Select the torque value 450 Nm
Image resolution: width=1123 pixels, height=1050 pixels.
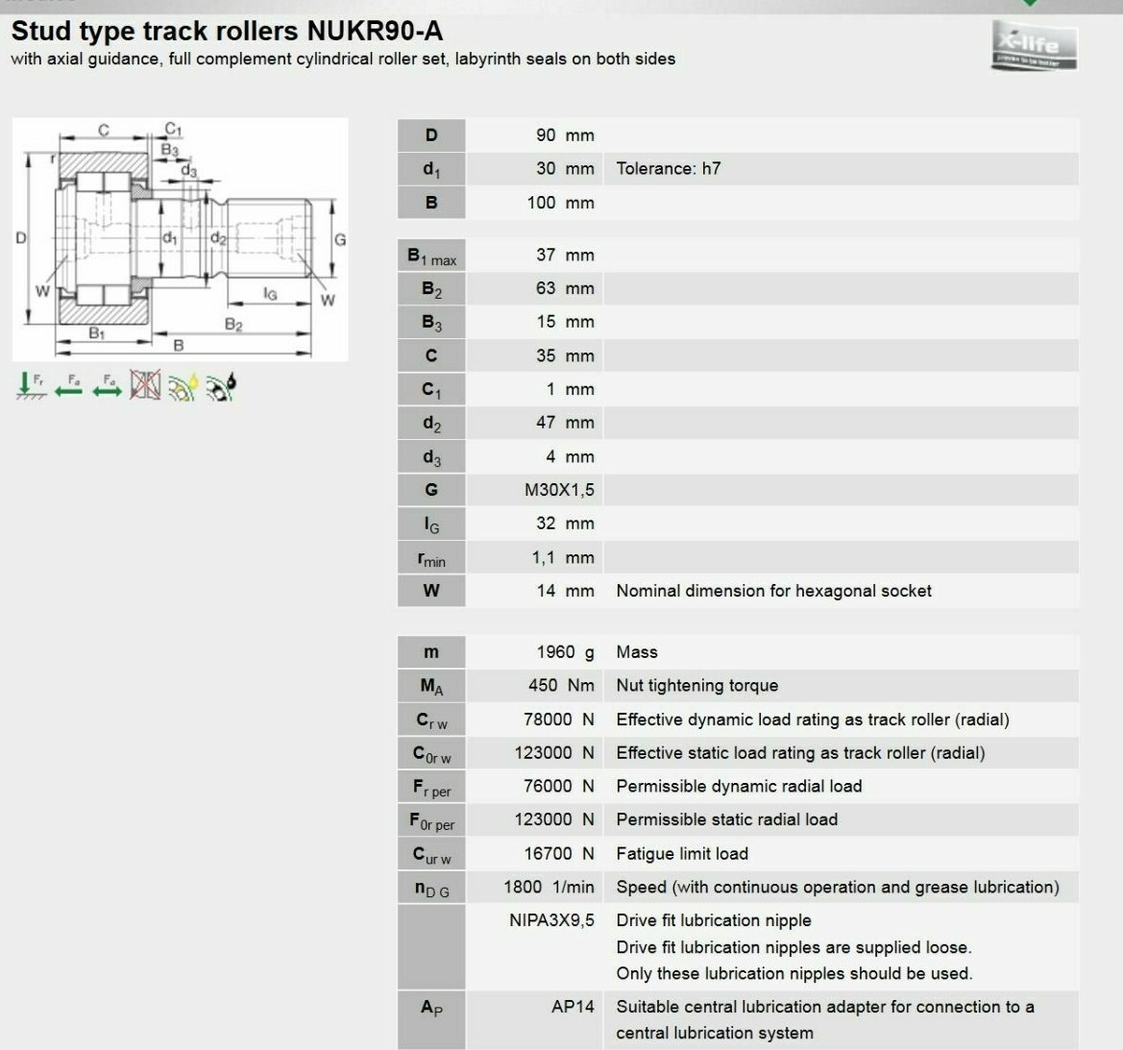coord(561,686)
